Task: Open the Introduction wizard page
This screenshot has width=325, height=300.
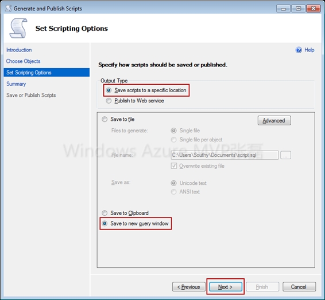Action: click(x=19, y=50)
